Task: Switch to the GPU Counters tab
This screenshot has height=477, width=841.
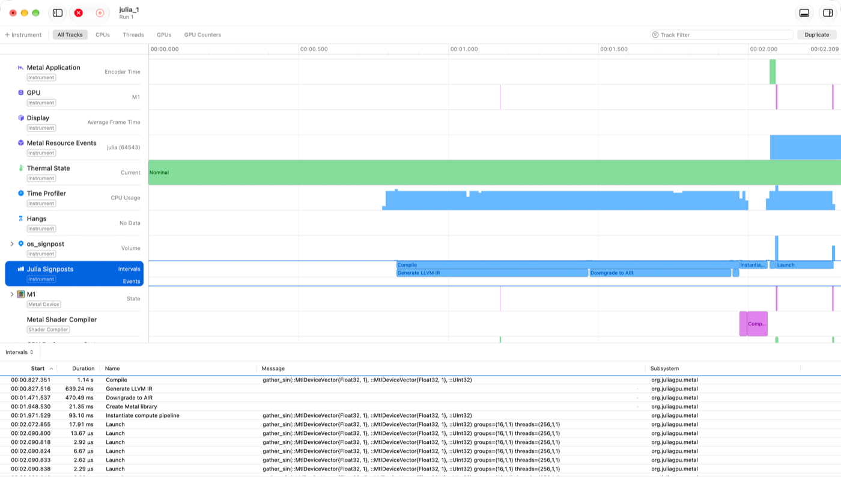Action: click(x=202, y=35)
